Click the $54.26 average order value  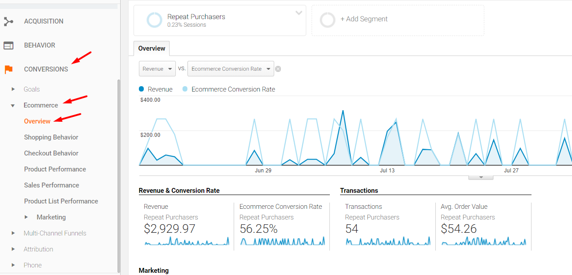[x=459, y=229]
